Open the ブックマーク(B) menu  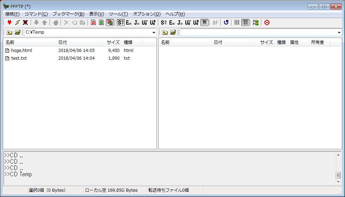click(69, 14)
